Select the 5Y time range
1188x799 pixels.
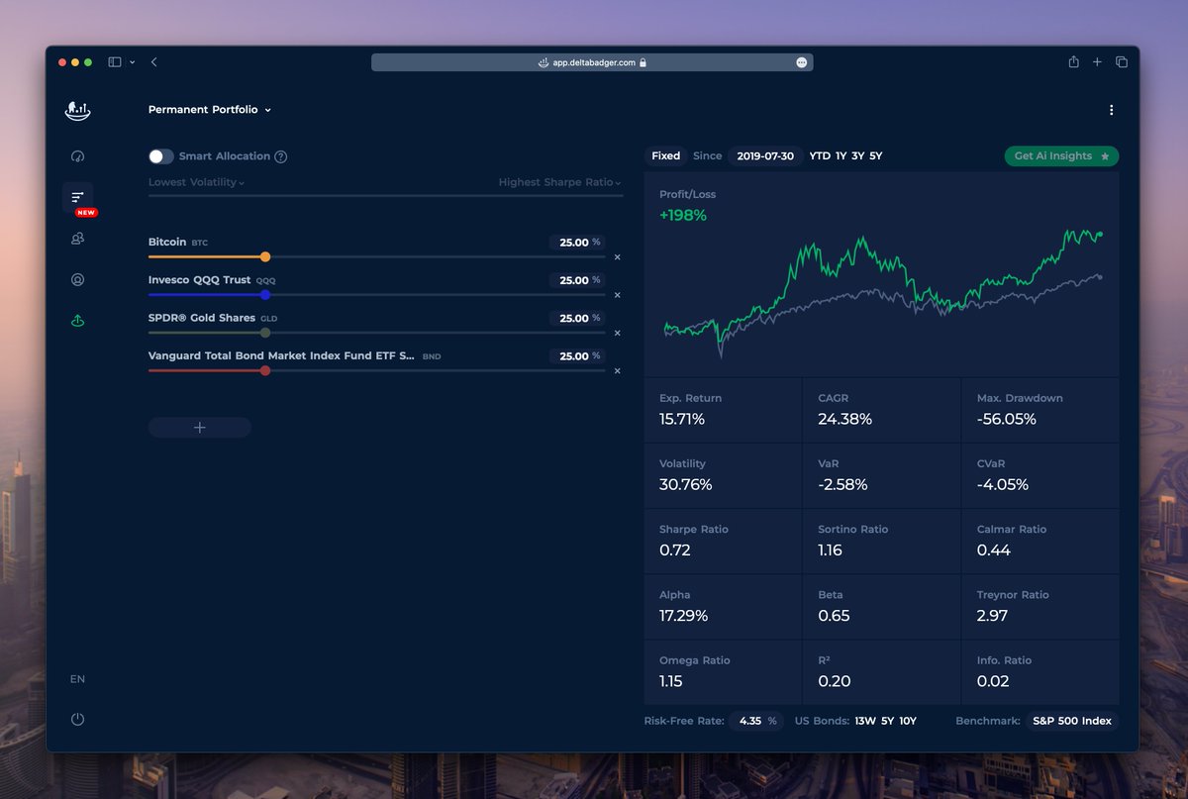tap(876, 155)
